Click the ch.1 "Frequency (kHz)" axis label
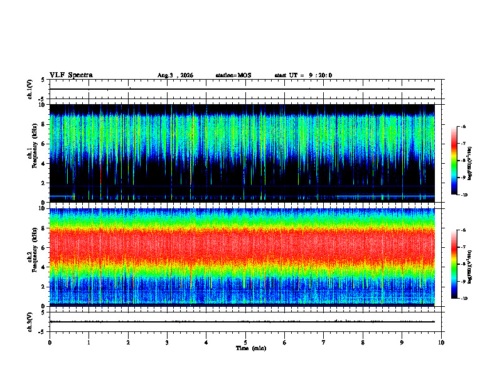The image size is (497, 384). click(35, 146)
